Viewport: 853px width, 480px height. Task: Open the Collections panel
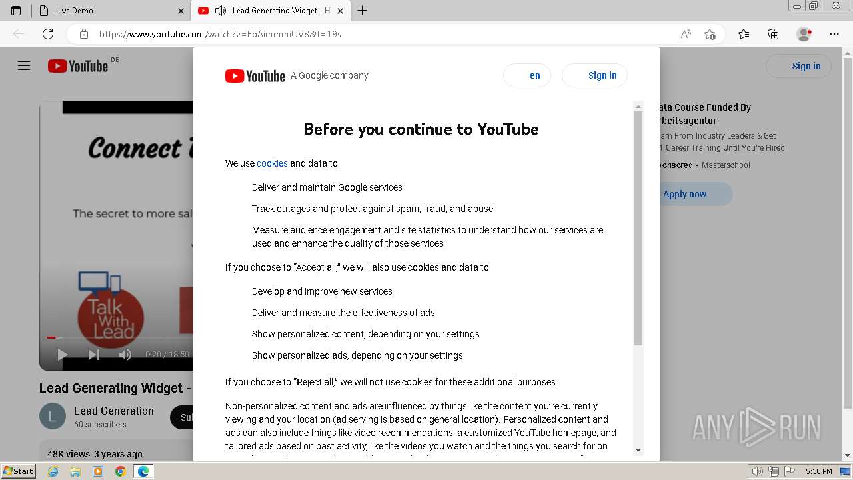click(x=773, y=34)
